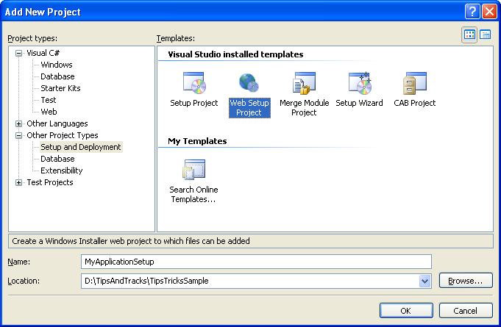Select Test under Visual C#
501x327 pixels.
pyautogui.click(x=49, y=100)
